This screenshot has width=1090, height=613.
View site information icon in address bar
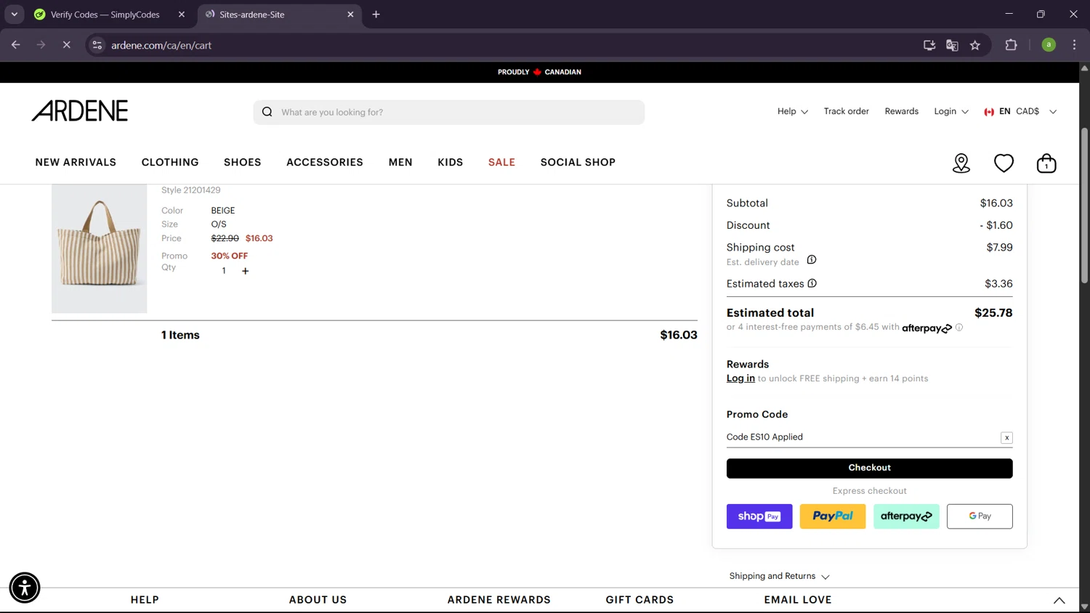point(97,45)
